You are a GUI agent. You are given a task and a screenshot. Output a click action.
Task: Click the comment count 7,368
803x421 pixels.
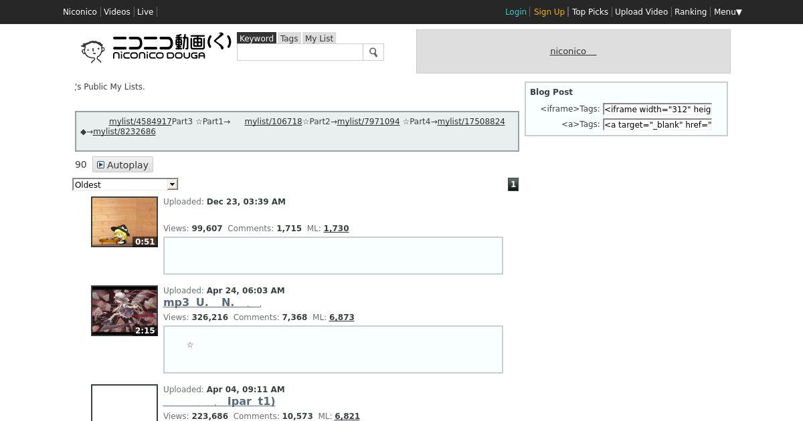pyautogui.click(x=294, y=317)
